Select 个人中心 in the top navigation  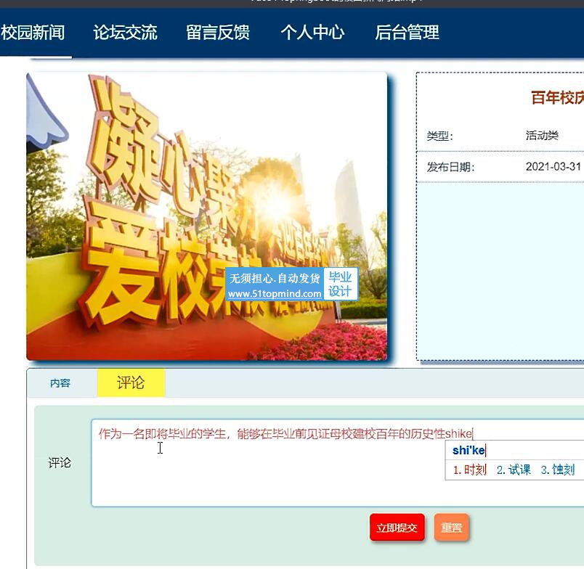312,33
